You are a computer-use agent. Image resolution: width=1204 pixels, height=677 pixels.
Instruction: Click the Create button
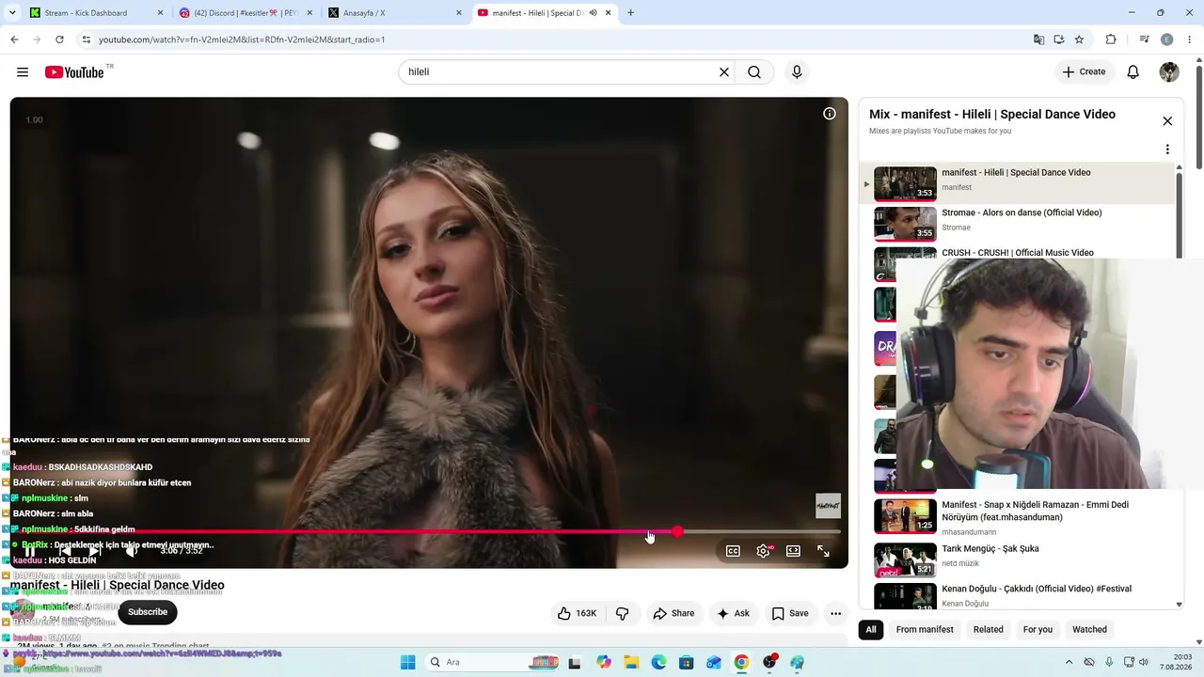(1084, 72)
